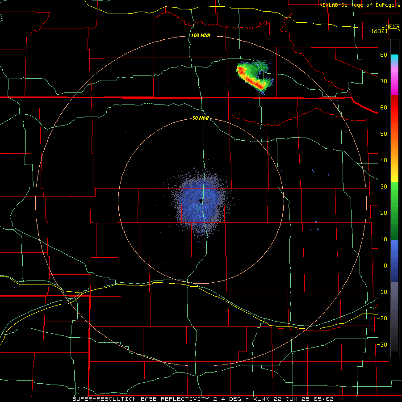Click the "NEXLAB-College of DuPage" credit text

point(357,5)
